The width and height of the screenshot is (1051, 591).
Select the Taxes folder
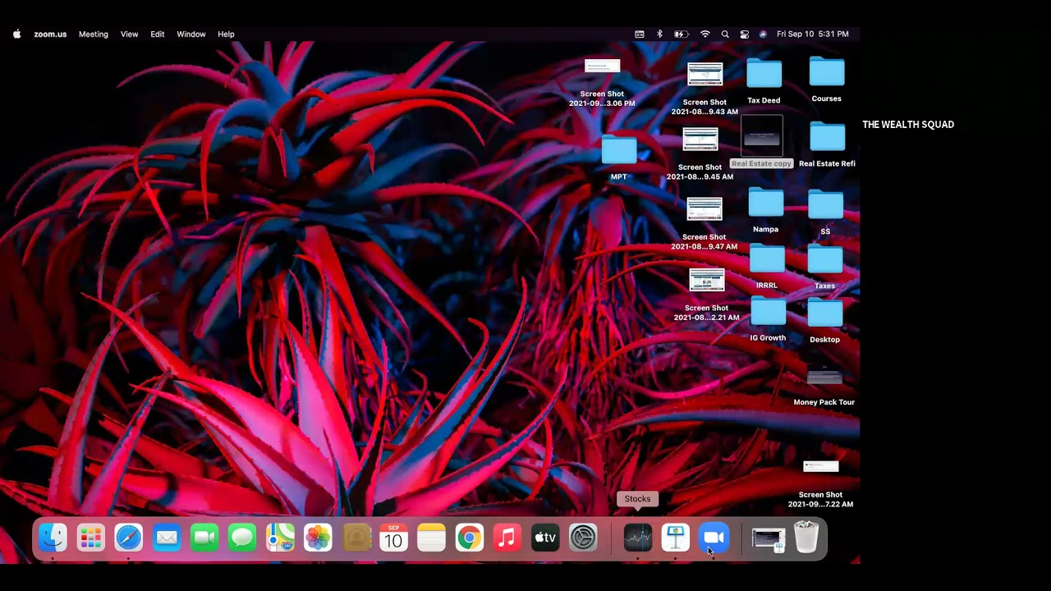824,268
